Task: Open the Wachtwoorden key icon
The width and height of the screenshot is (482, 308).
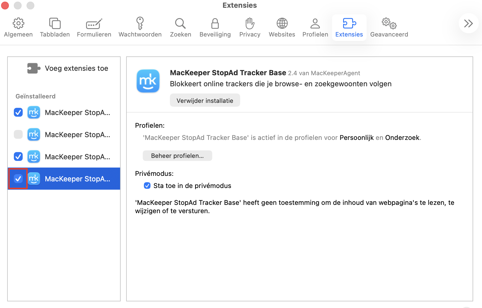Action: [140, 23]
